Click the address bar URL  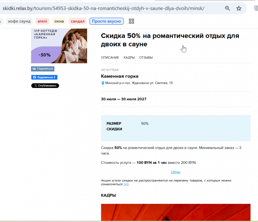coord(104,8)
